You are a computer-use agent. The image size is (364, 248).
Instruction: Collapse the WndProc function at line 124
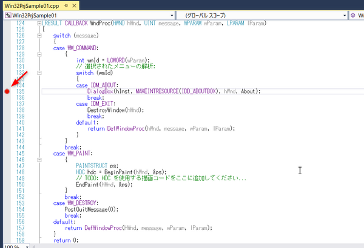click(x=39, y=22)
